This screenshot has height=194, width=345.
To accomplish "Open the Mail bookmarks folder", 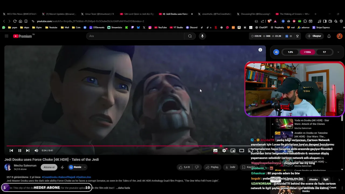I will [65, 27].
